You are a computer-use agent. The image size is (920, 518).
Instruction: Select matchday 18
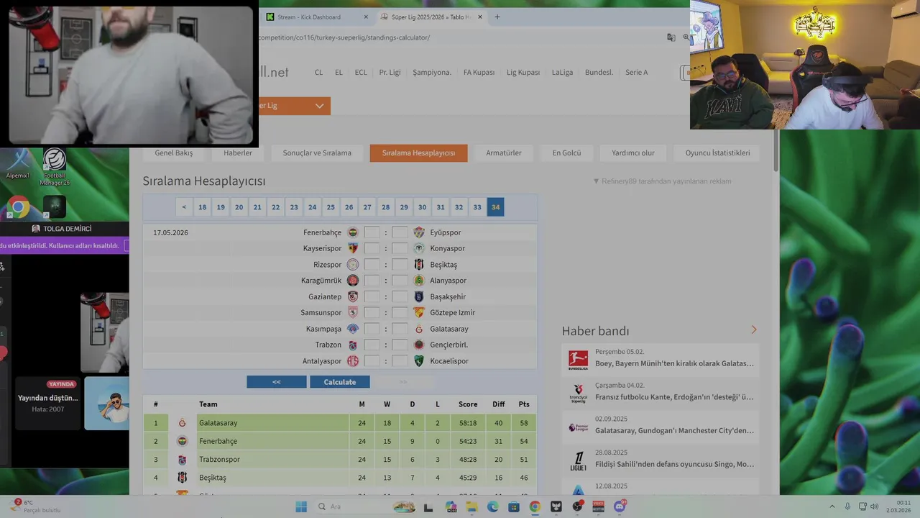click(x=203, y=207)
